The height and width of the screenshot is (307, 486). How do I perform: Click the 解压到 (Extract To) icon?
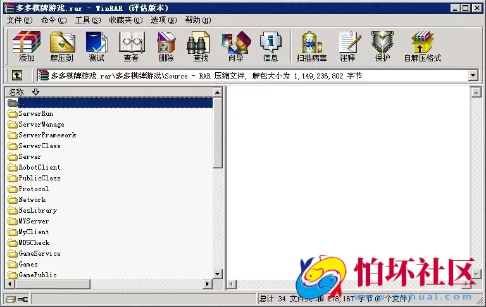tap(62, 46)
